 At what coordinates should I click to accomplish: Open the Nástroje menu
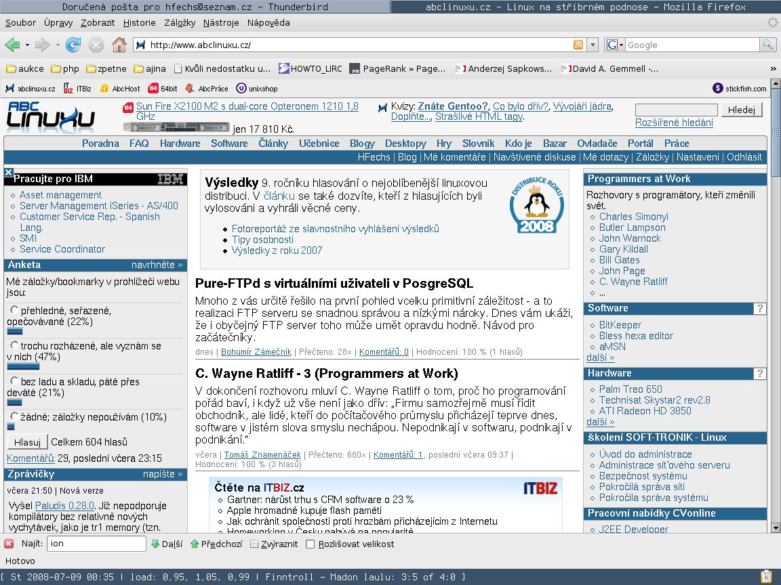221,23
